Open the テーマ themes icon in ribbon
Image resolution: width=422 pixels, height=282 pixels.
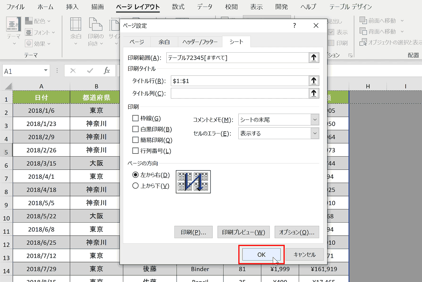tap(14, 24)
